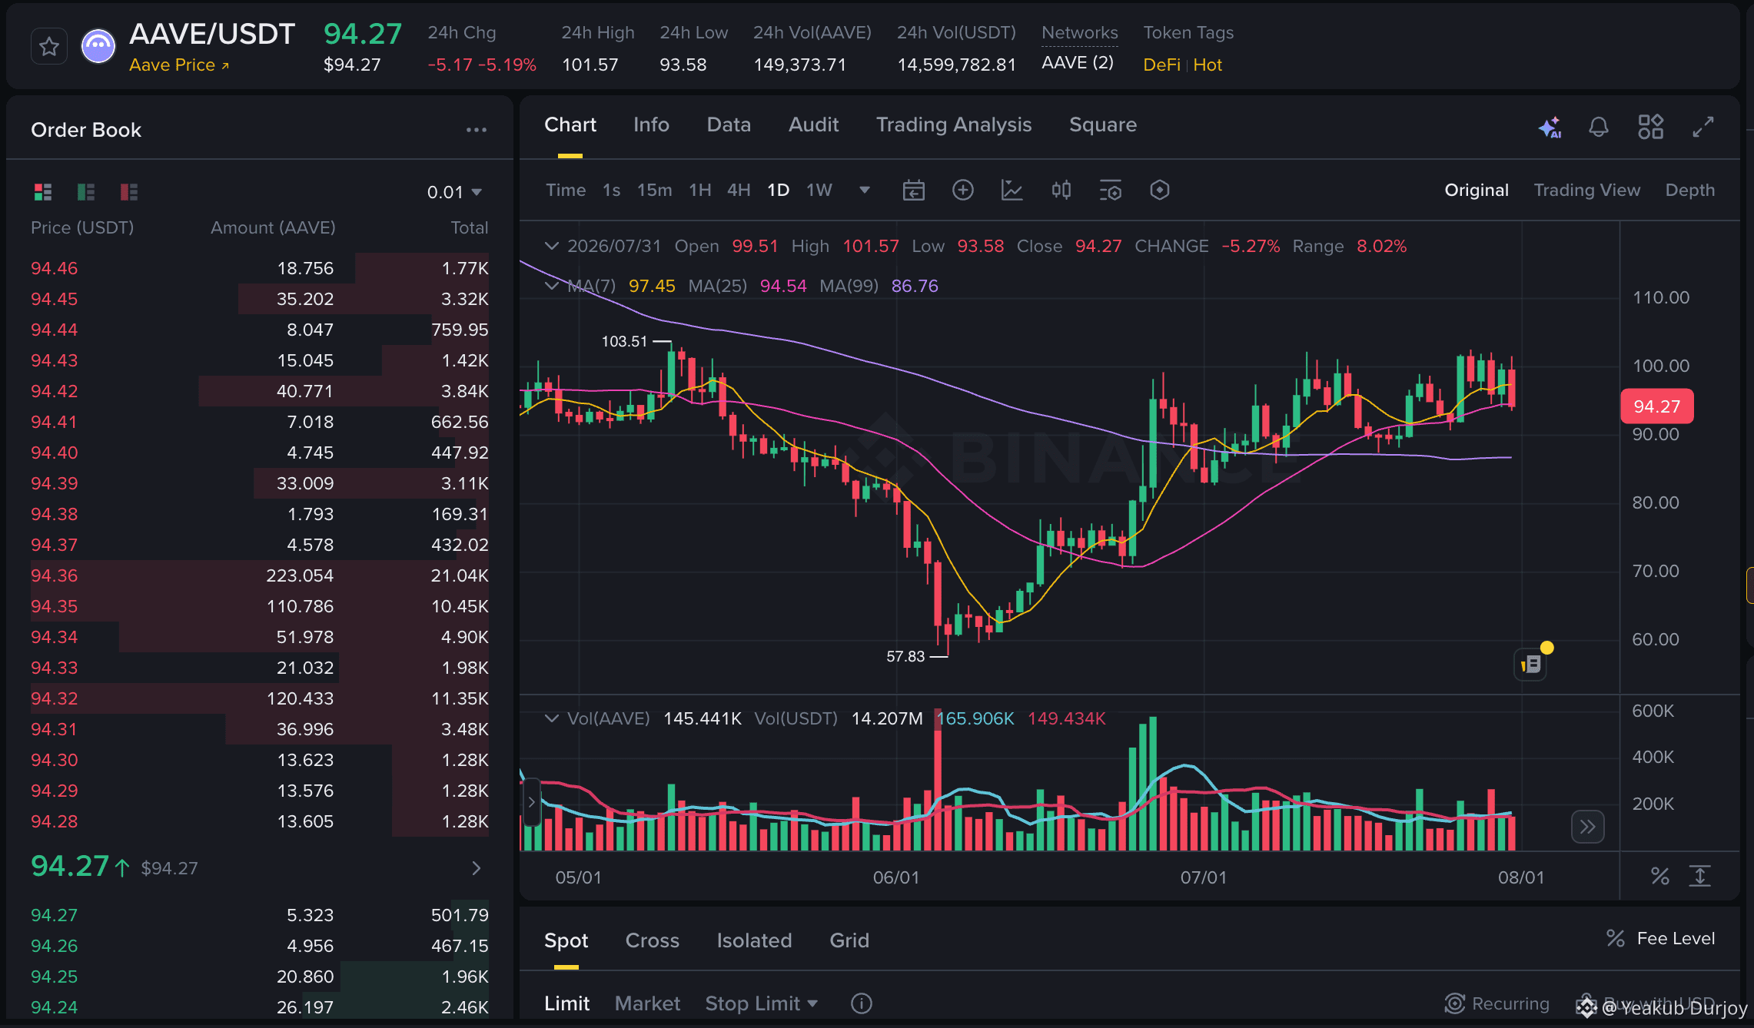The width and height of the screenshot is (1754, 1028).
Task: Open the news note icon on chart
Action: pyautogui.click(x=1530, y=664)
